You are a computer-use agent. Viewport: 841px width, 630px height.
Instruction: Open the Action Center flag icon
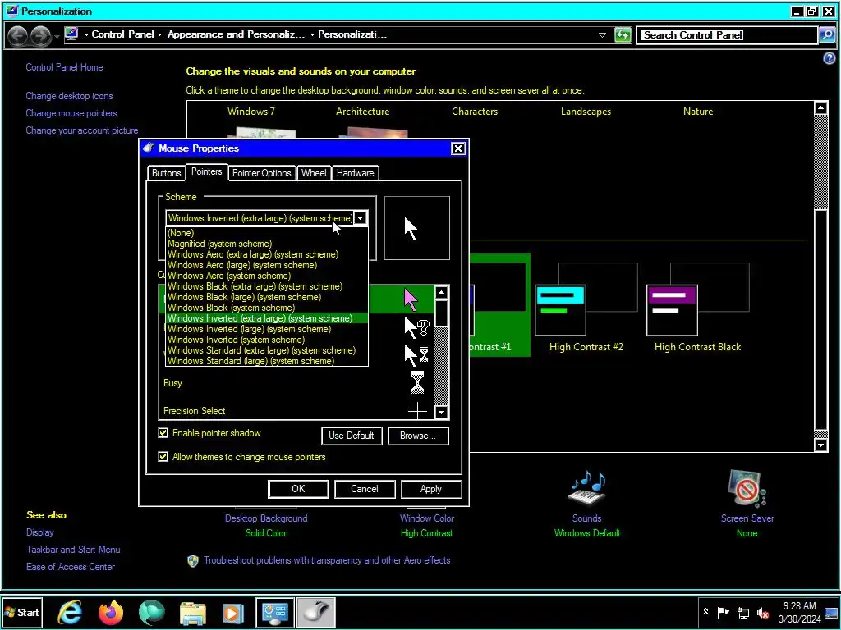723,612
